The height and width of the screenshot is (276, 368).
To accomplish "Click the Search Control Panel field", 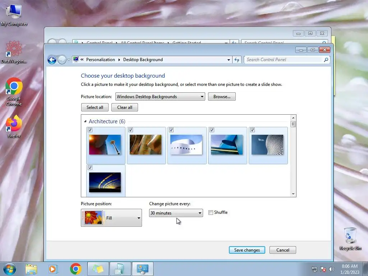I will point(284,60).
